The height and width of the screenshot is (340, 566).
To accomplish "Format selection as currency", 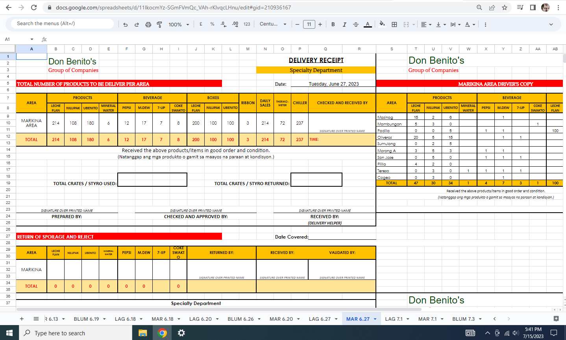I will [201, 24].
